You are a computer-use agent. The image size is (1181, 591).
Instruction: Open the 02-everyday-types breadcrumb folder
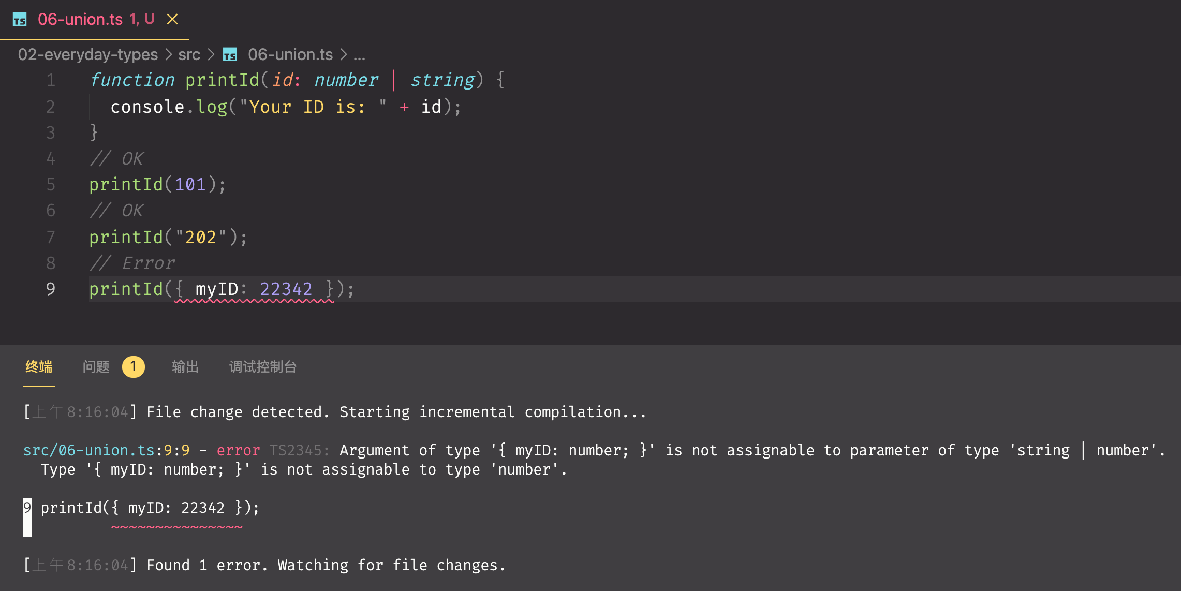coord(88,54)
